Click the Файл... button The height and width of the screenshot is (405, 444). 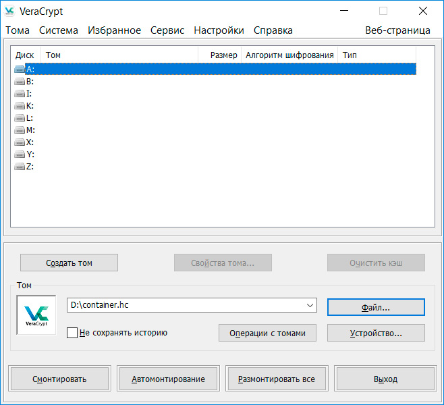click(376, 307)
